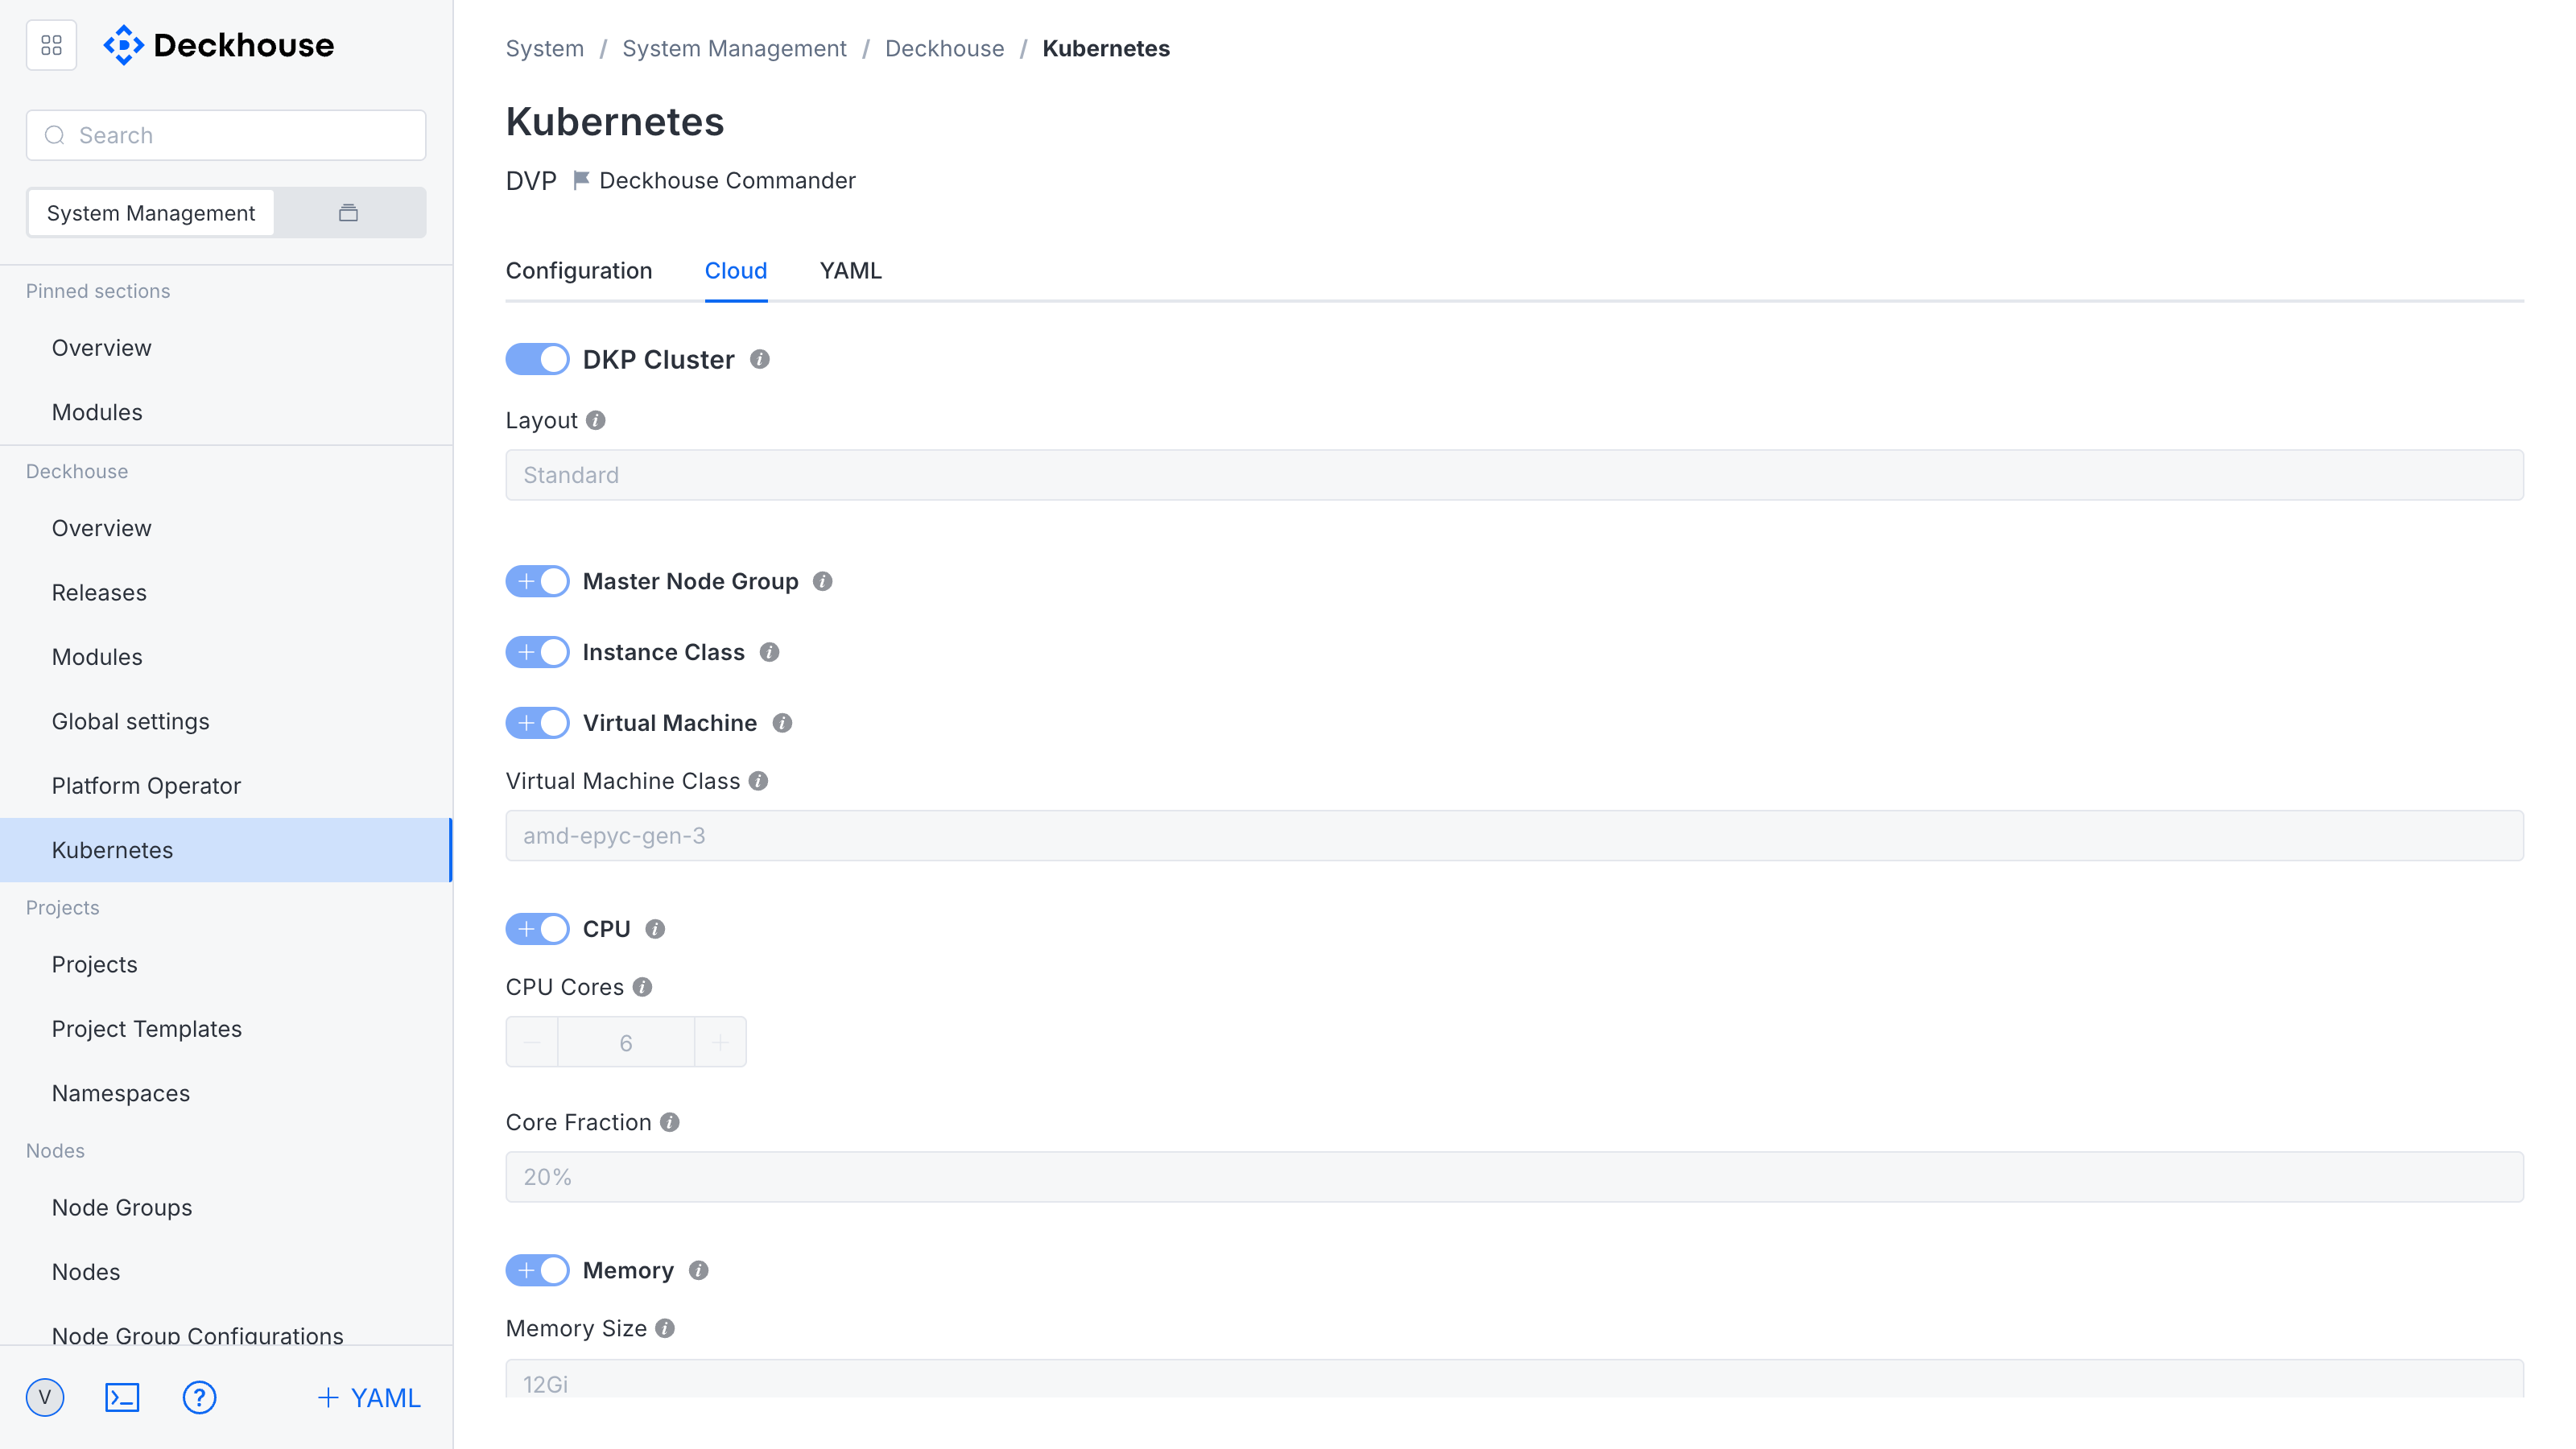2576x1449 pixels.
Task: Click the Memory Size 12Gi field
Action: pyautogui.click(x=1514, y=1379)
